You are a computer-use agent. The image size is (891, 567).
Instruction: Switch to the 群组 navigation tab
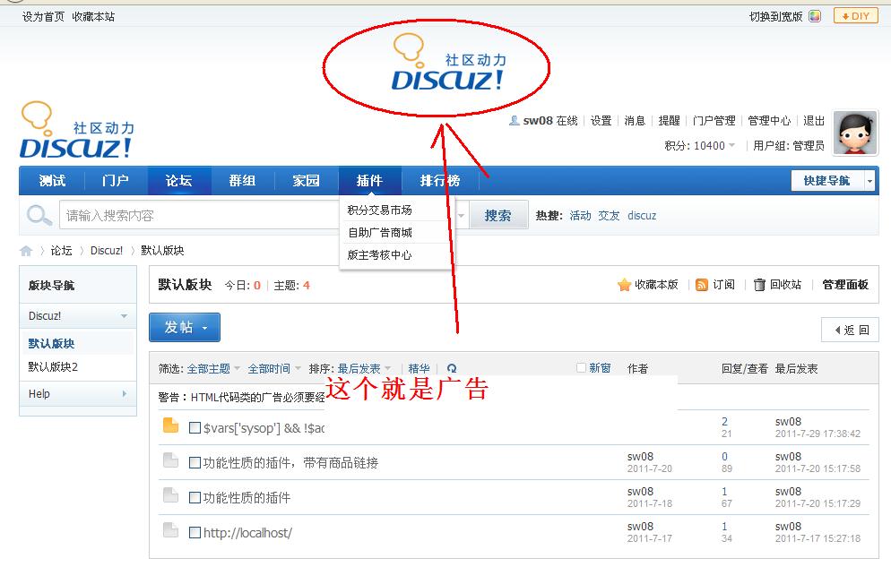coord(241,180)
